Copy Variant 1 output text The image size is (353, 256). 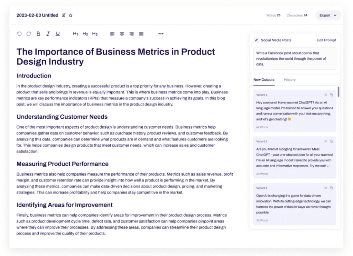331,95
